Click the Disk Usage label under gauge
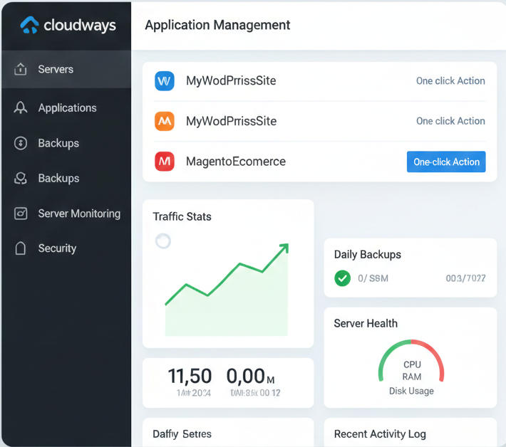The height and width of the screenshot is (447, 506). coord(411,391)
